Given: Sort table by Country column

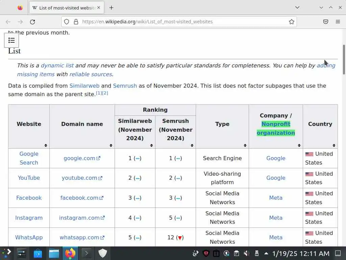Looking at the screenshot, I should coord(334,145).
